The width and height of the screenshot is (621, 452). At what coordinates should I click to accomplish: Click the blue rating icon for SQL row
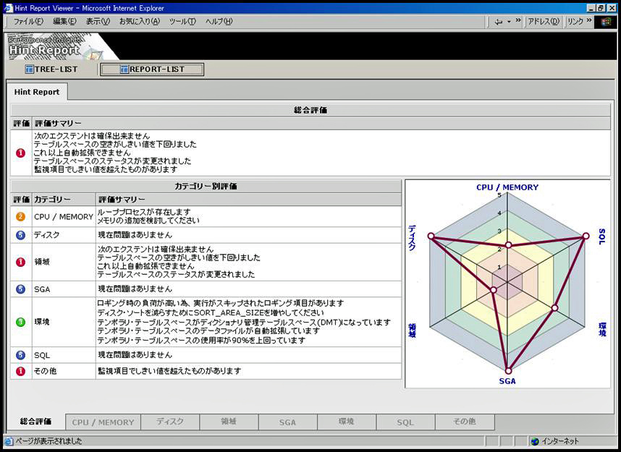pyautogui.click(x=21, y=355)
